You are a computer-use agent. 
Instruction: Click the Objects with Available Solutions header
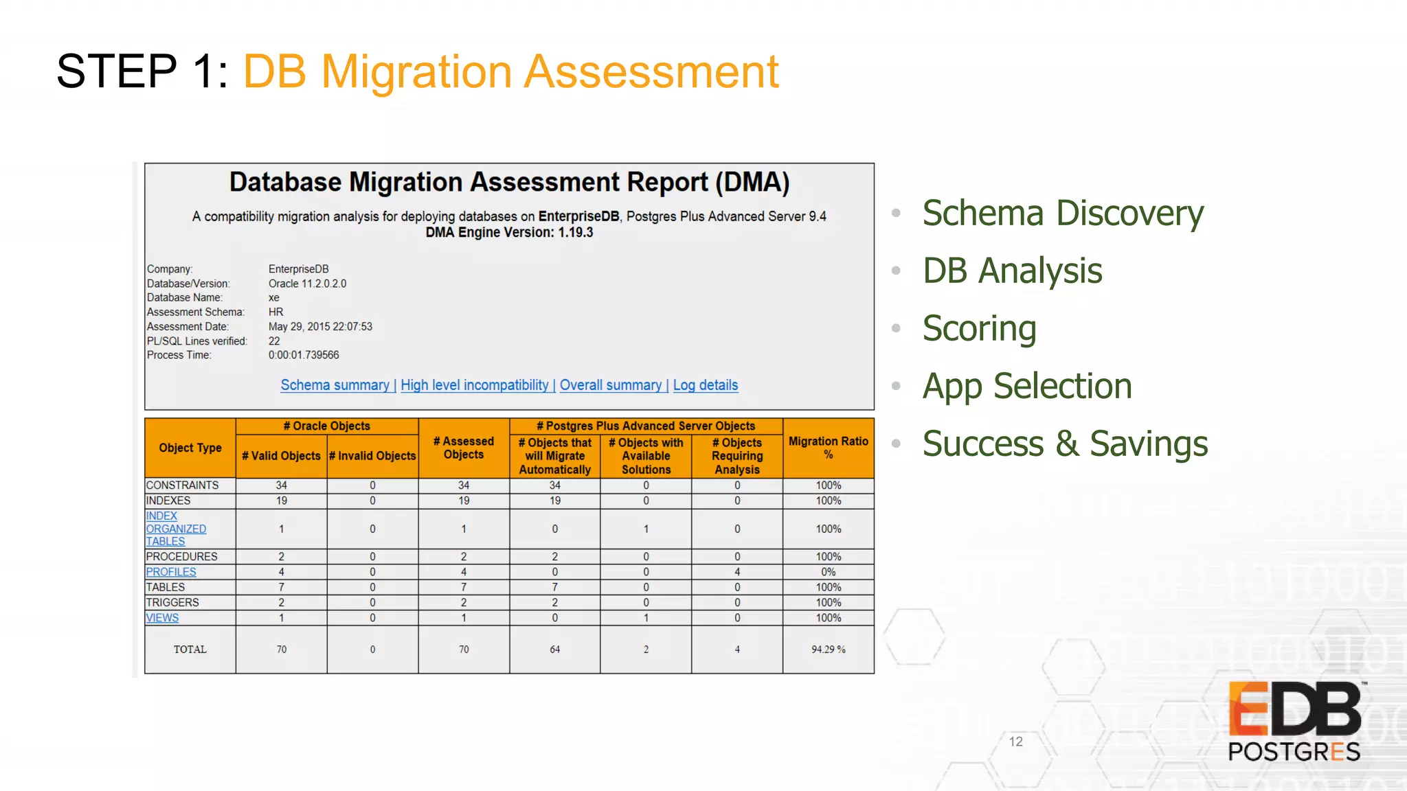(646, 456)
